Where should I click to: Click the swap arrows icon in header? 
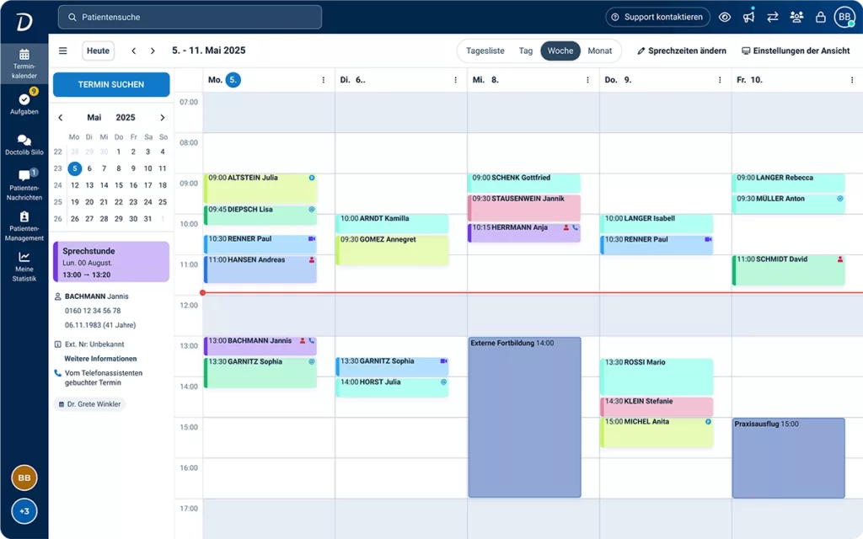click(x=772, y=17)
